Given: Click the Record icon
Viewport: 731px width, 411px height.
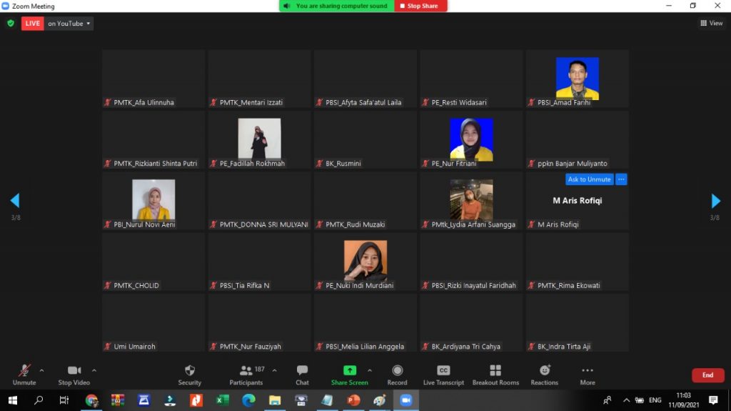Looking at the screenshot, I should click(397, 370).
